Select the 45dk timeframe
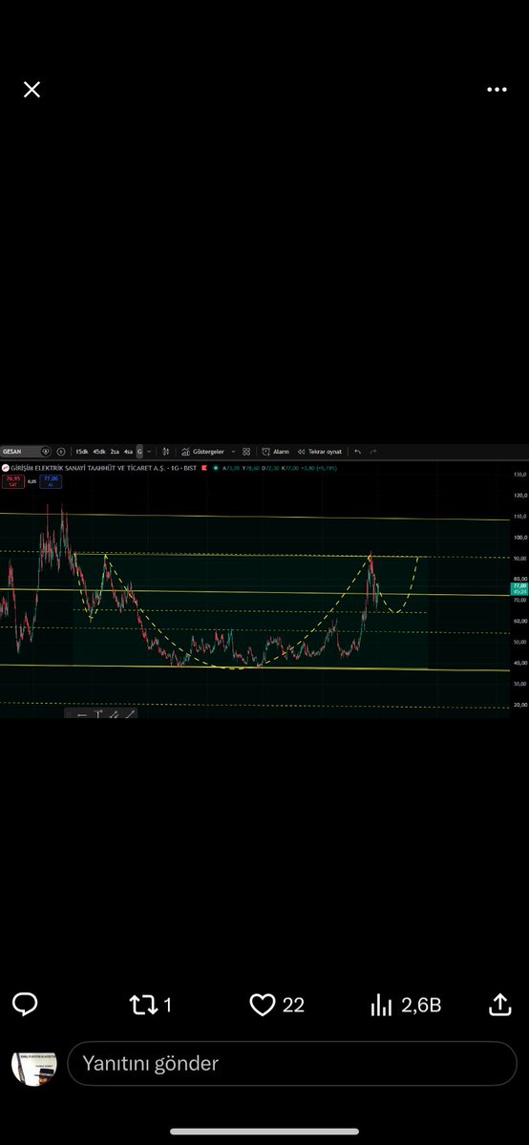This screenshot has height=1145, width=529. [x=99, y=452]
